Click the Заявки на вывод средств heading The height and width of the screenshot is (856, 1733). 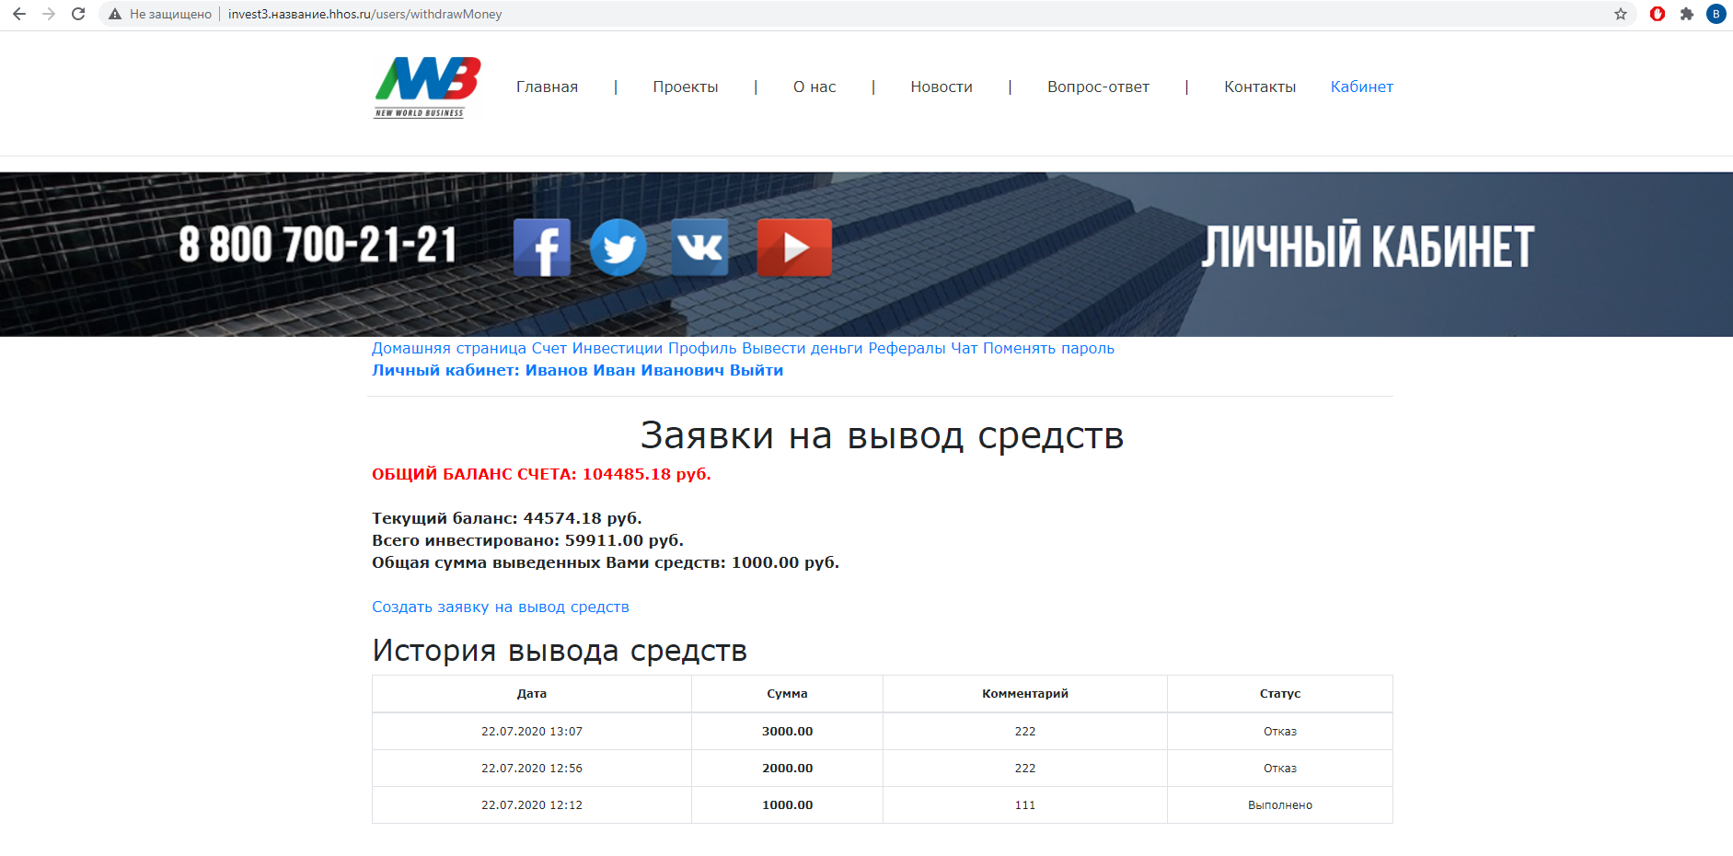click(x=882, y=436)
